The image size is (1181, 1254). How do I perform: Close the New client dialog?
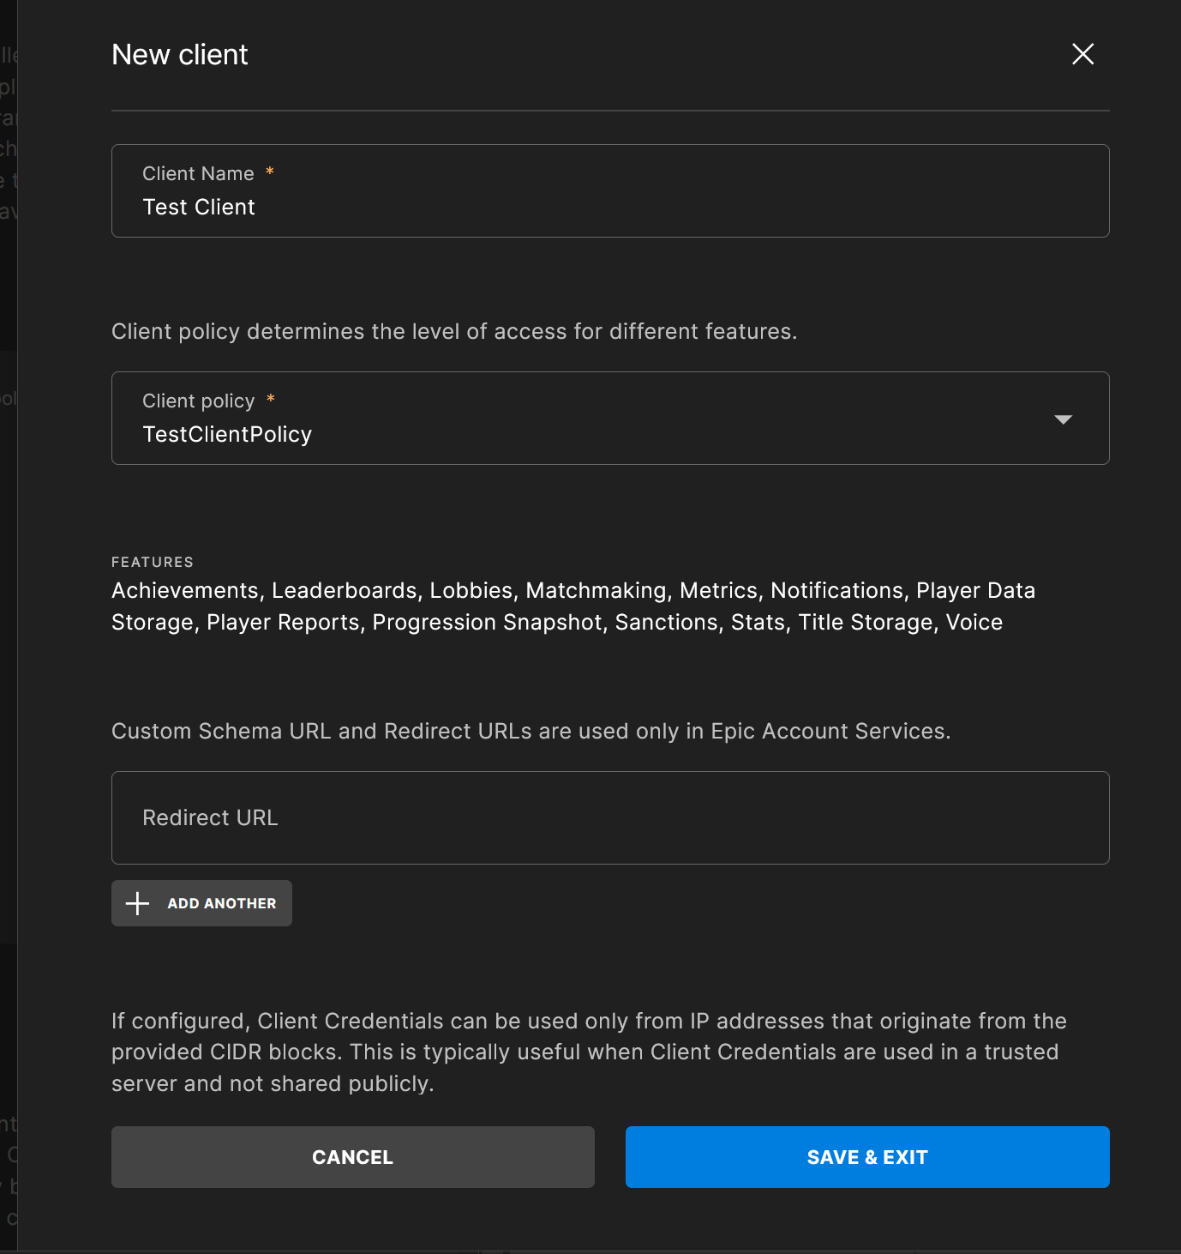tap(1082, 54)
